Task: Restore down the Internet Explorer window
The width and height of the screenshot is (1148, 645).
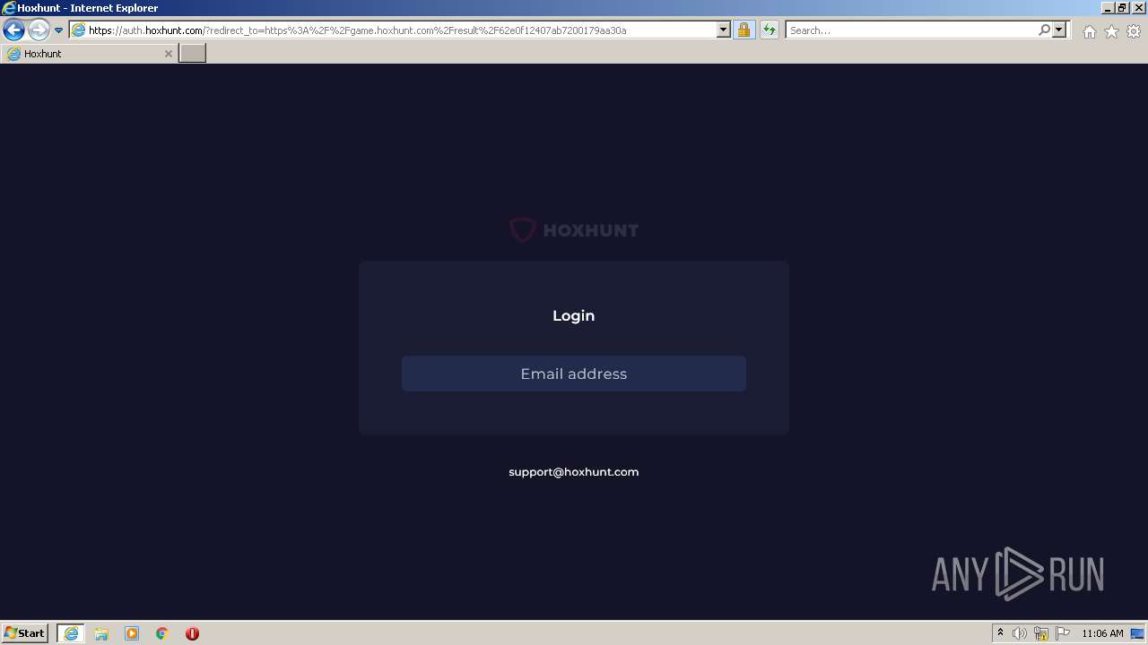Action: point(1122,7)
